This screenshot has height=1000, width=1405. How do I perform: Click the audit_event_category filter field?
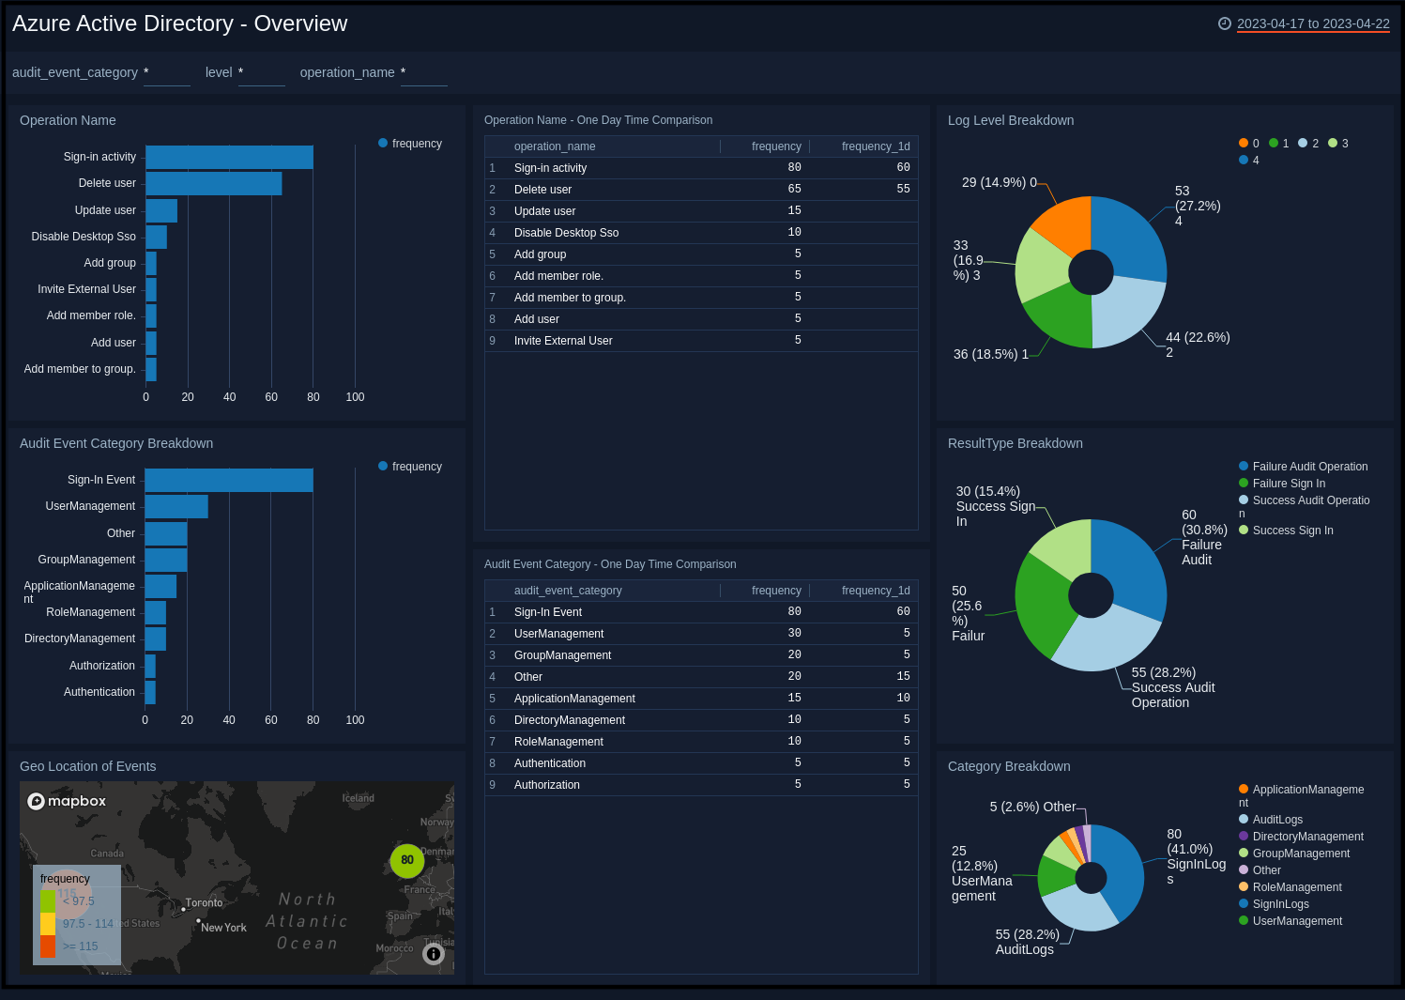click(167, 72)
